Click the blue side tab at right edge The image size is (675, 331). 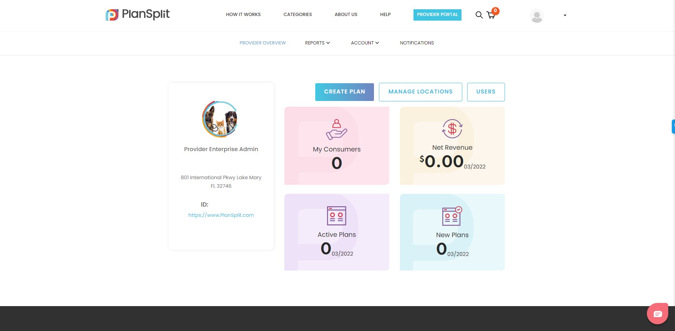point(673,127)
